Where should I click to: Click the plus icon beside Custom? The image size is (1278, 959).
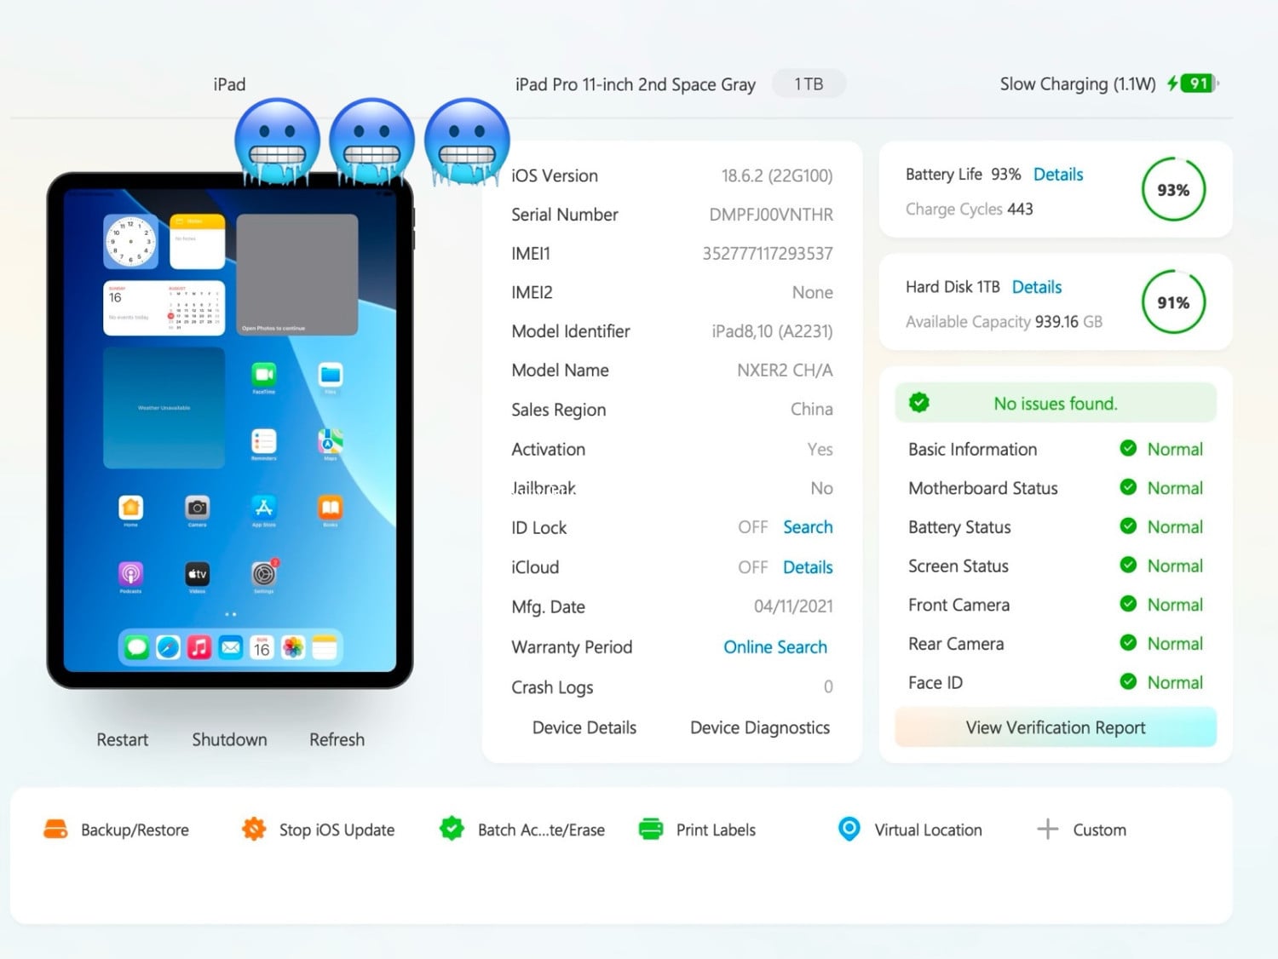[x=1047, y=830]
